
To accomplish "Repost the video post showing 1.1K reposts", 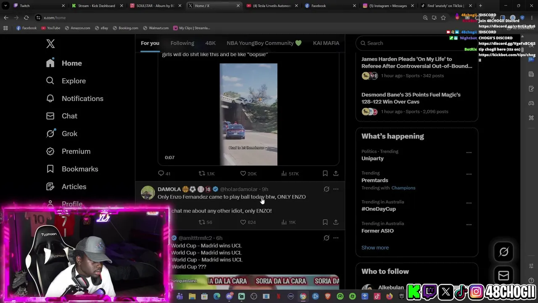I will pyautogui.click(x=206, y=173).
